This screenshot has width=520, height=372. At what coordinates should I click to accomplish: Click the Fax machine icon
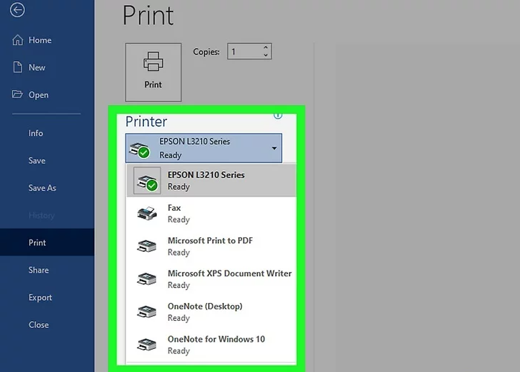(x=147, y=213)
